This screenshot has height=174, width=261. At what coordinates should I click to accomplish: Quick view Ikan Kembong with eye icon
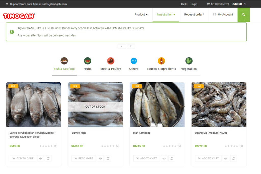click(x=164, y=158)
